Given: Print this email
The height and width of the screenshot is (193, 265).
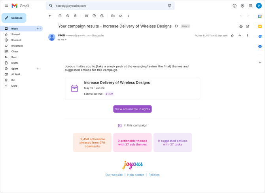Looking at the screenshot, I should (x=241, y=27).
